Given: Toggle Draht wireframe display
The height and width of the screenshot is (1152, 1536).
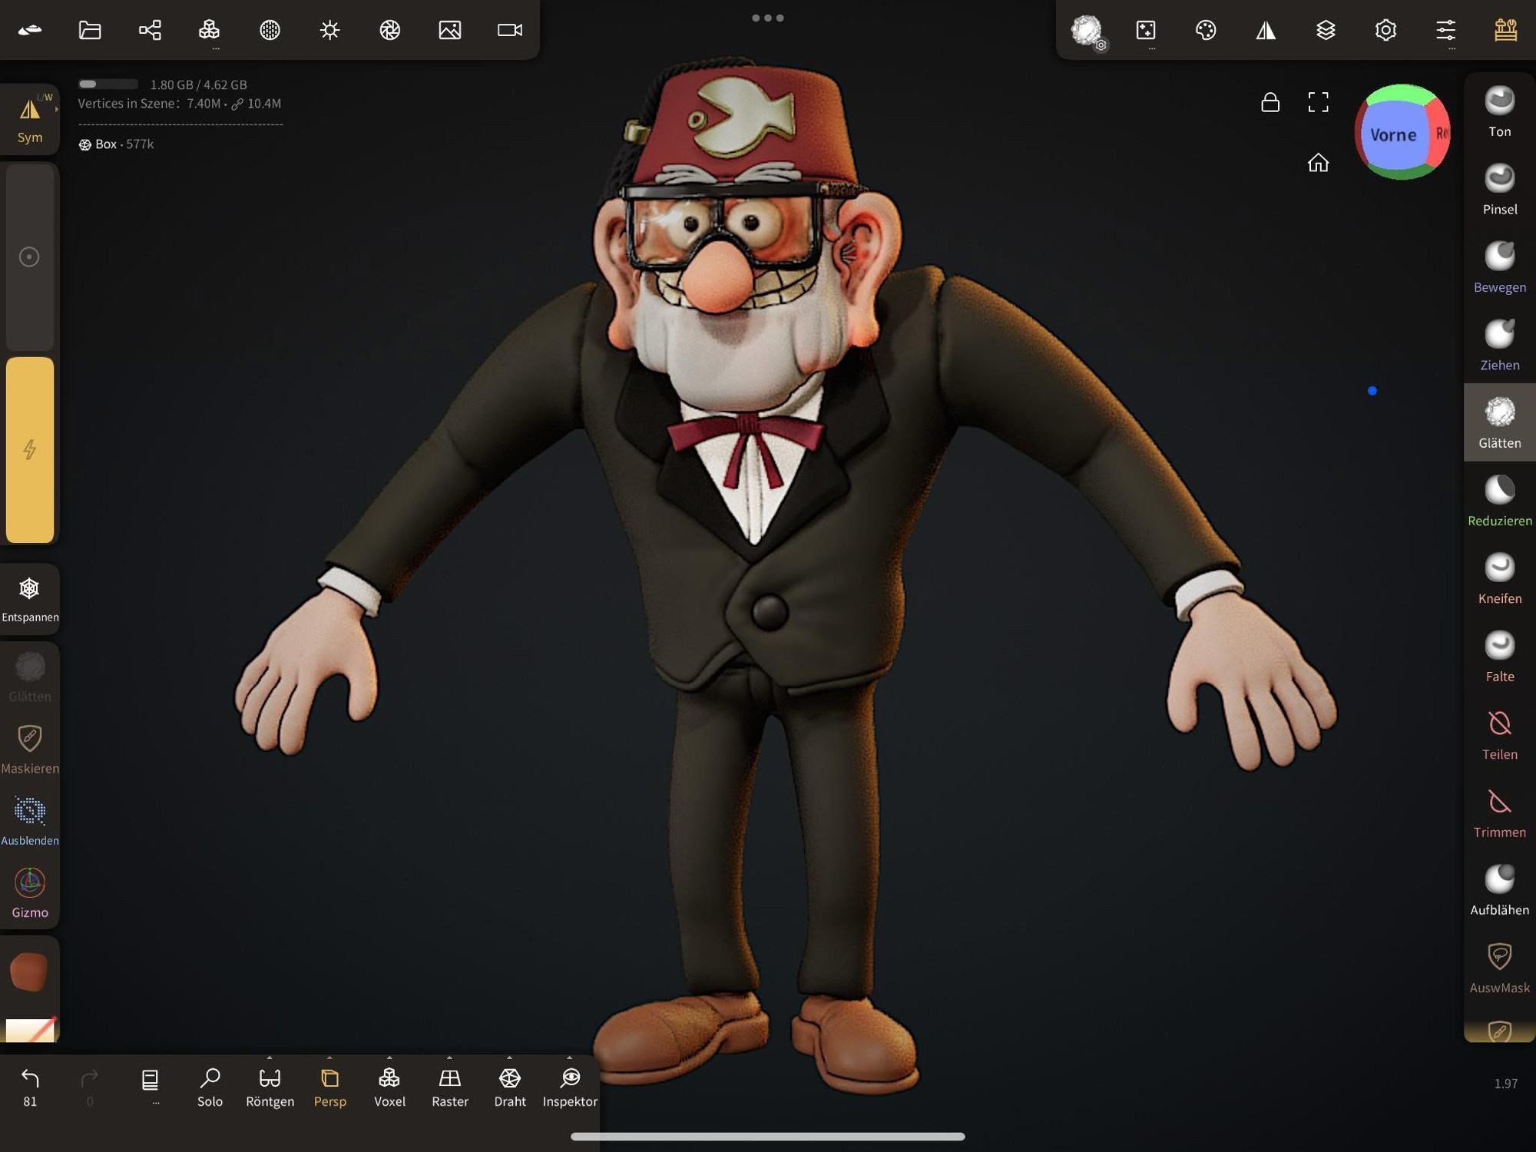Looking at the screenshot, I should [510, 1087].
